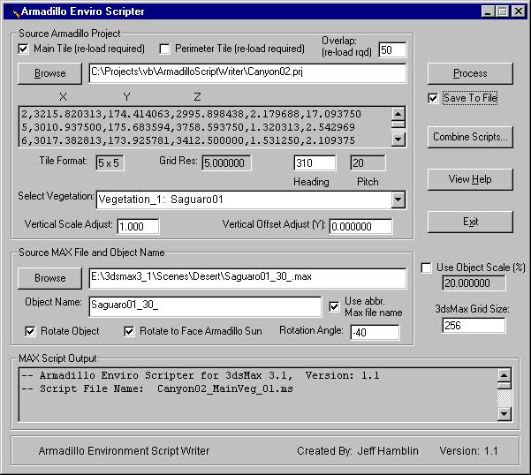The width and height of the screenshot is (531, 475).
Task: Uncheck the Rotate Object checkbox
Action: point(32,332)
